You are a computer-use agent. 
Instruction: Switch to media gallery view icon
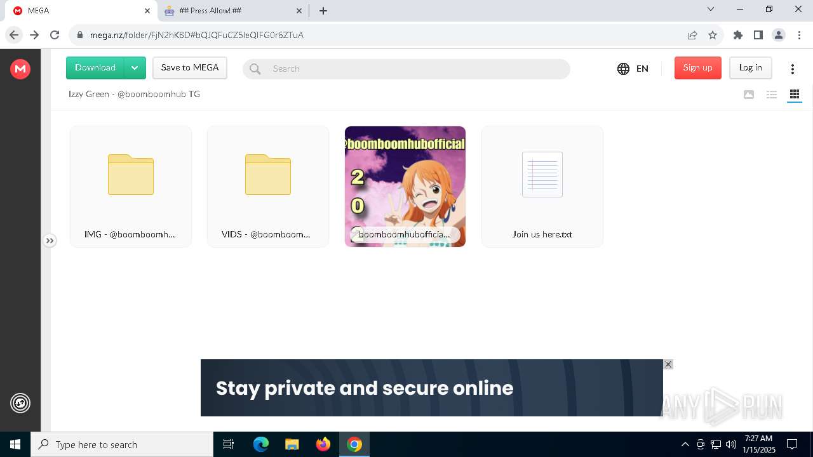[x=749, y=95]
